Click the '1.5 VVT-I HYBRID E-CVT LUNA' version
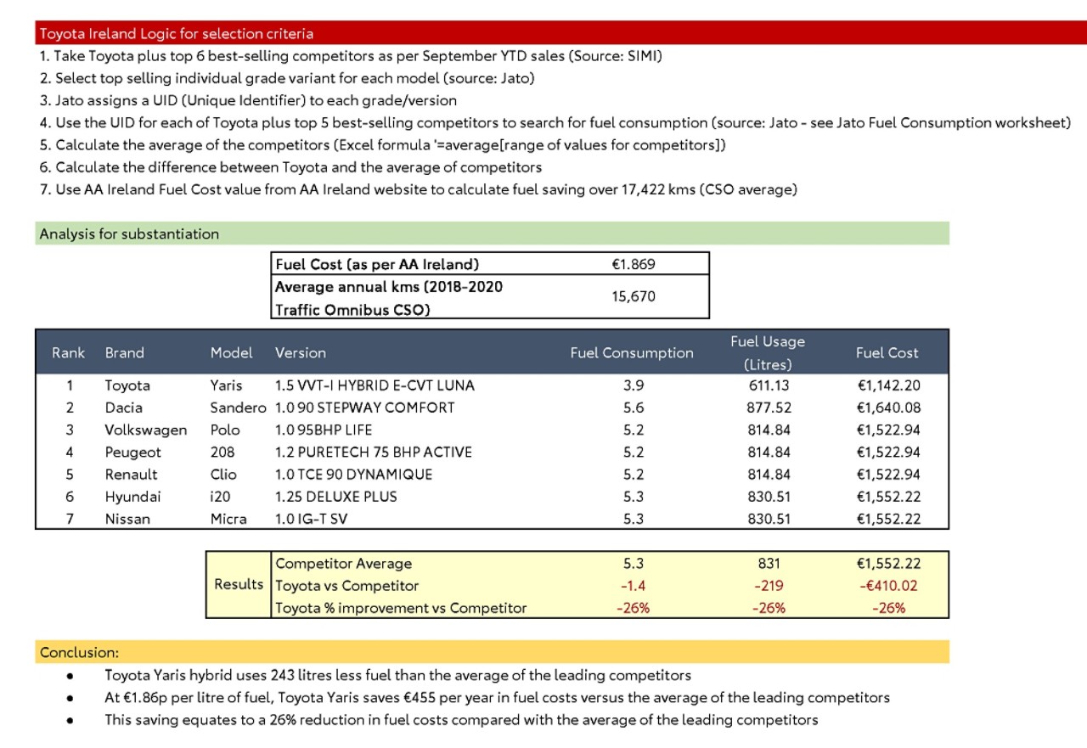Screen dimensions: 1087x748 375,385
